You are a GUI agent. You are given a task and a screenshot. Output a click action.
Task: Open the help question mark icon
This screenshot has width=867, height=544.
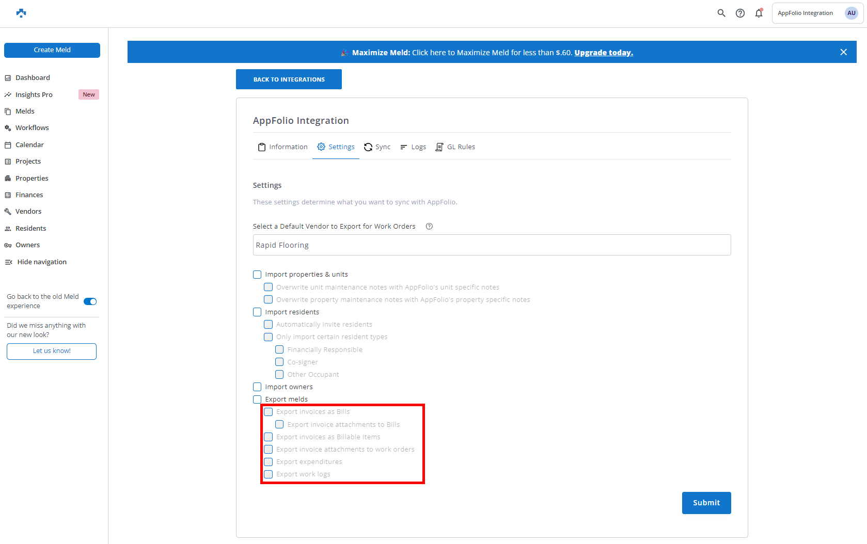click(x=740, y=13)
